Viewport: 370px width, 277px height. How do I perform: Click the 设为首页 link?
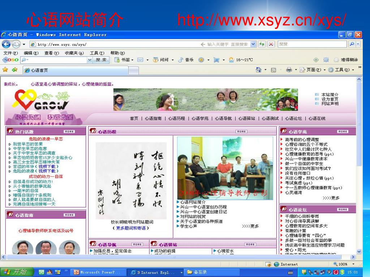(330, 99)
